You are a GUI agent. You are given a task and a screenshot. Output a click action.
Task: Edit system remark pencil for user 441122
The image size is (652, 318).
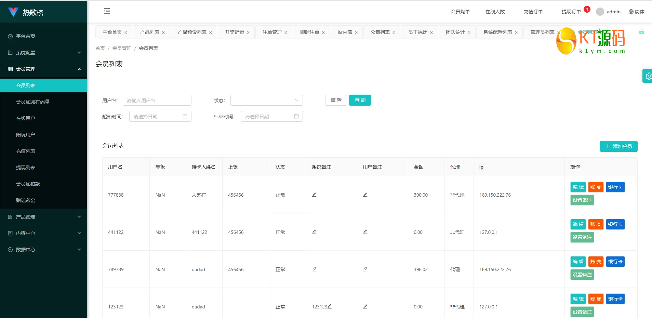(314, 232)
